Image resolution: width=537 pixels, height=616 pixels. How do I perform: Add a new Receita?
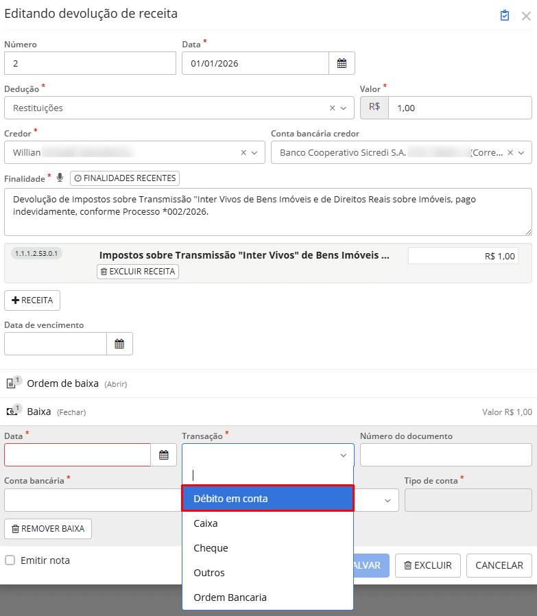[32, 300]
